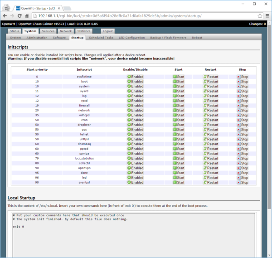
Task: Click the Logout button
Action: [x=107, y=31]
